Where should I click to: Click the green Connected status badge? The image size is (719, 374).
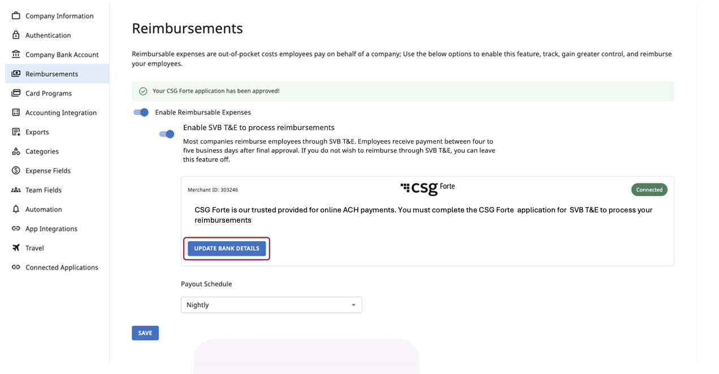click(649, 190)
